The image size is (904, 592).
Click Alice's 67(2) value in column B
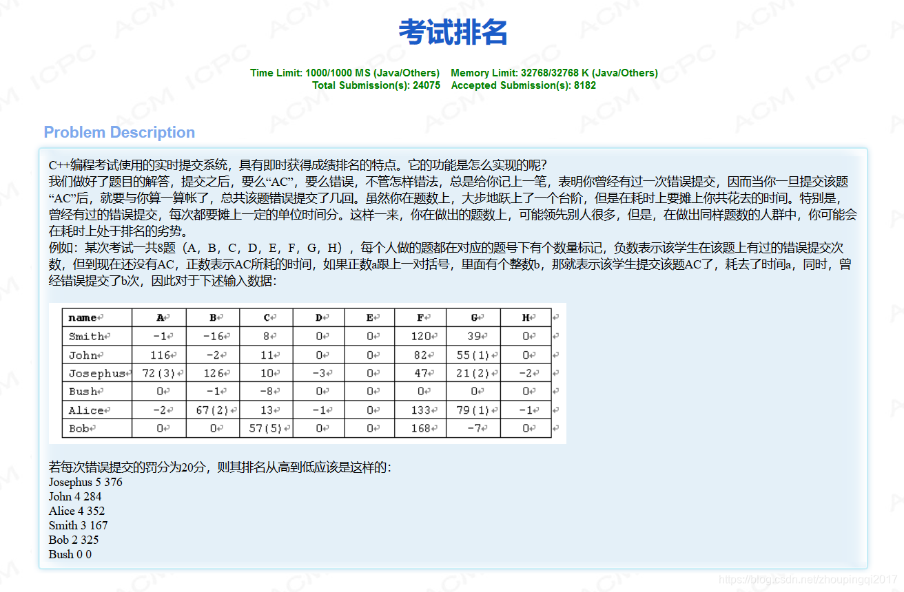tap(213, 410)
